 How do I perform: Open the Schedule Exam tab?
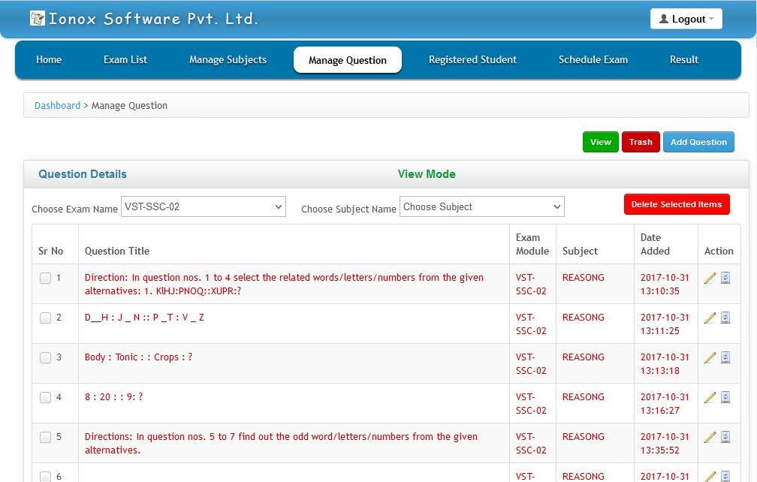593,59
